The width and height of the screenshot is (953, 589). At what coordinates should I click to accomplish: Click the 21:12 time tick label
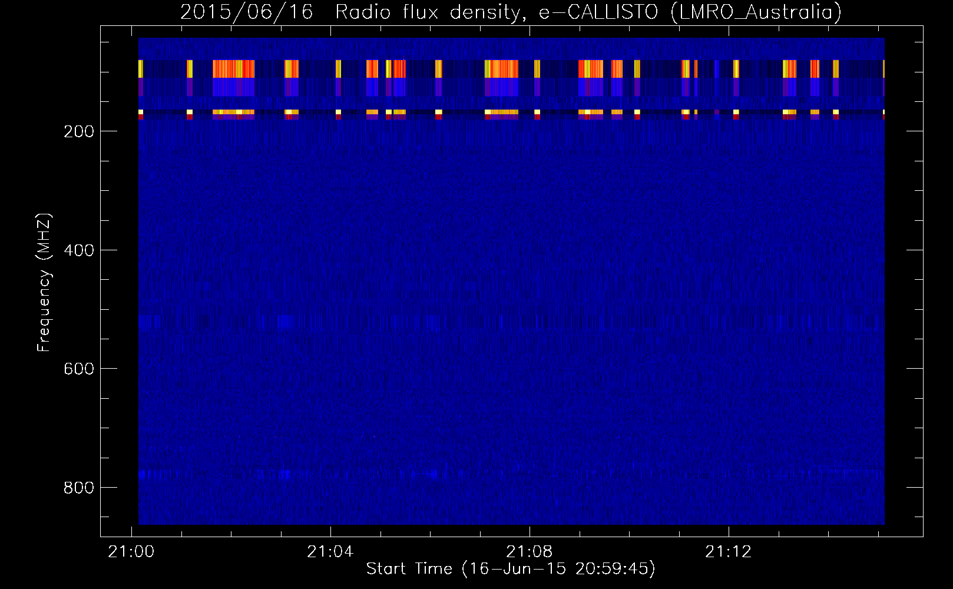pyautogui.click(x=729, y=551)
